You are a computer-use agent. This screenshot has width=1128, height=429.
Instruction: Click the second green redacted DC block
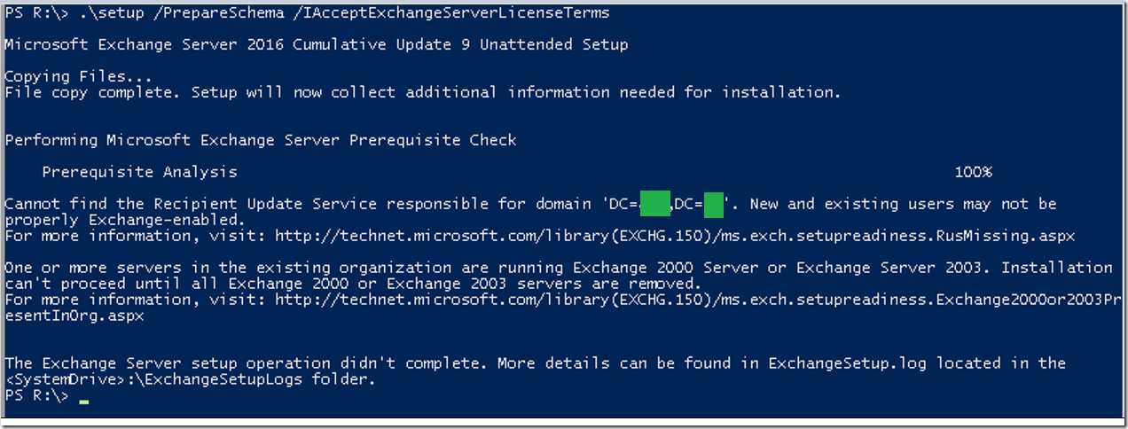point(714,205)
